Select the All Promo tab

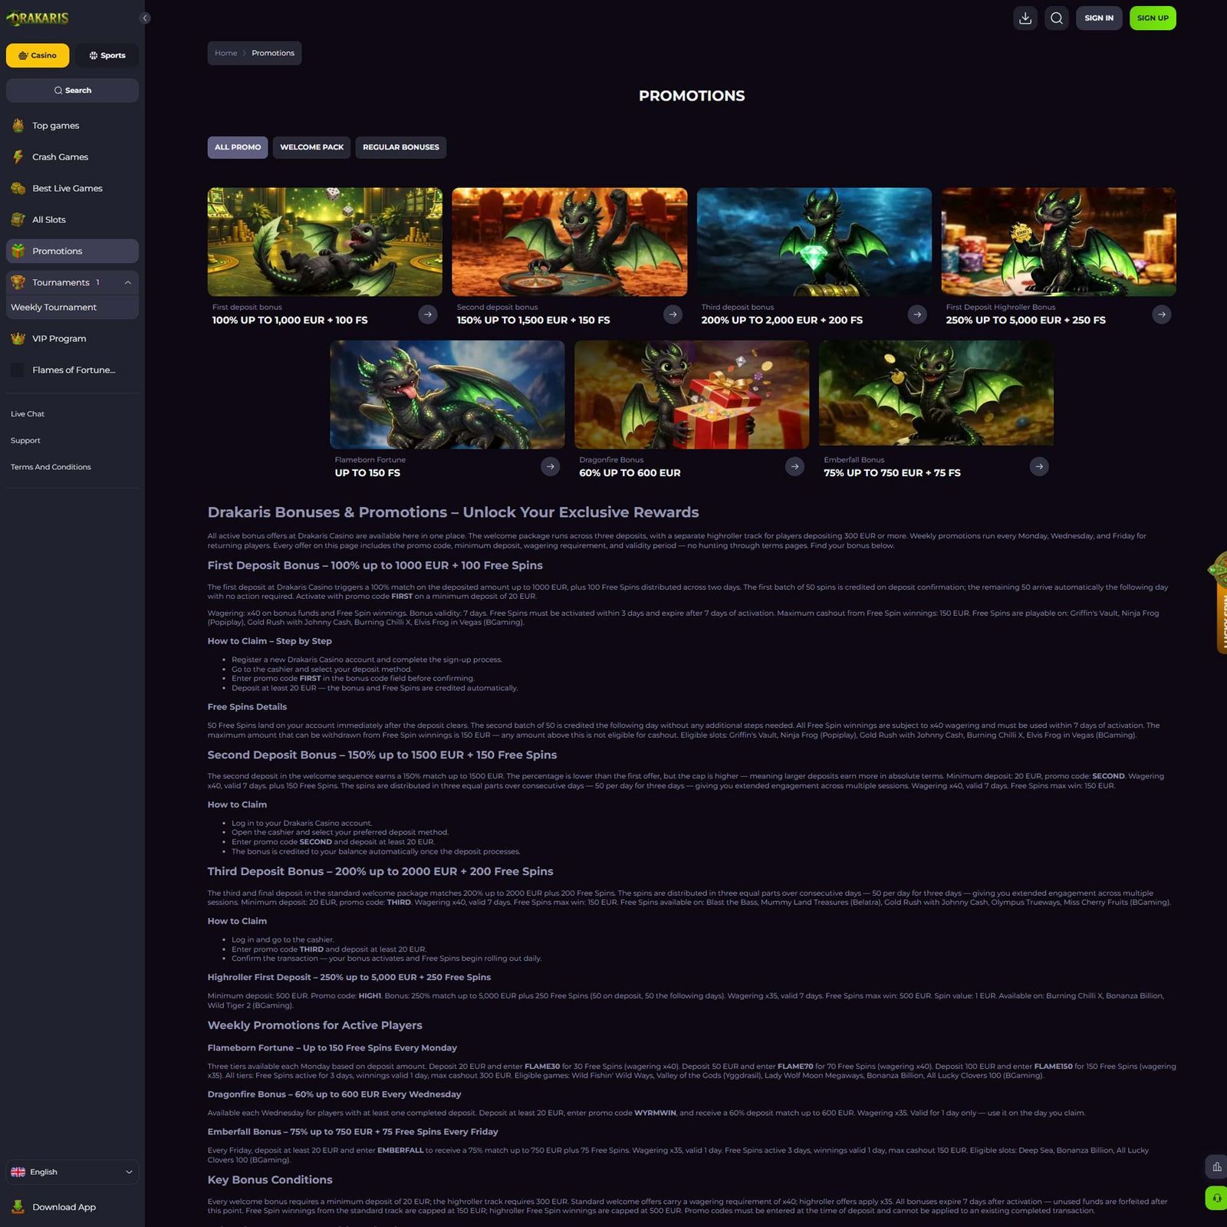(238, 147)
